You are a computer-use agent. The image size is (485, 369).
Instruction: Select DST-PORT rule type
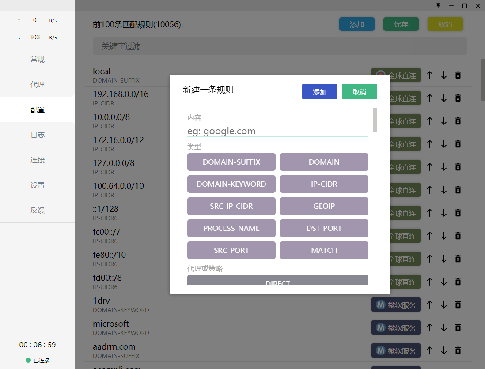tap(324, 228)
